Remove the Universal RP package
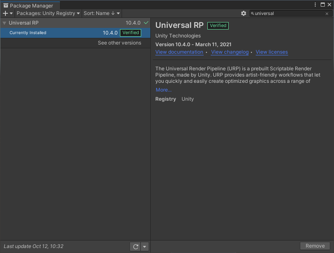This screenshot has width=334, height=253. pyautogui.click(x=315, y=246)
